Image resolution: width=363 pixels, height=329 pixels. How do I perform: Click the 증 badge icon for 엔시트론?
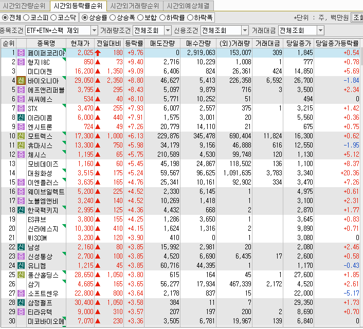(21, 127)
